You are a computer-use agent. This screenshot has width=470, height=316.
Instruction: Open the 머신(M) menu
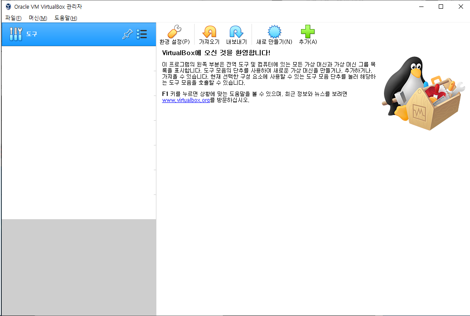pos(38,18)
